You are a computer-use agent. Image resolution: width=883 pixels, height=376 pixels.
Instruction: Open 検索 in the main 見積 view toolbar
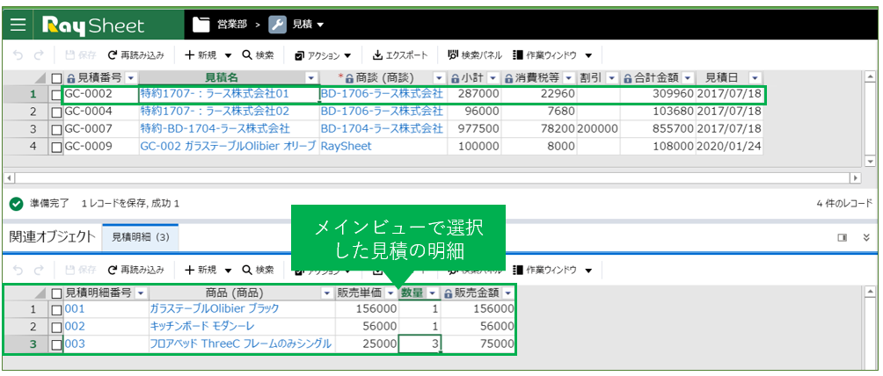click(x=259, y=55)
